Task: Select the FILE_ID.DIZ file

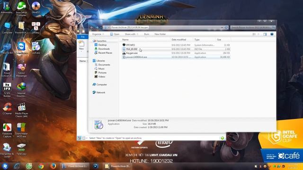Action: click(x=176, y=49)
